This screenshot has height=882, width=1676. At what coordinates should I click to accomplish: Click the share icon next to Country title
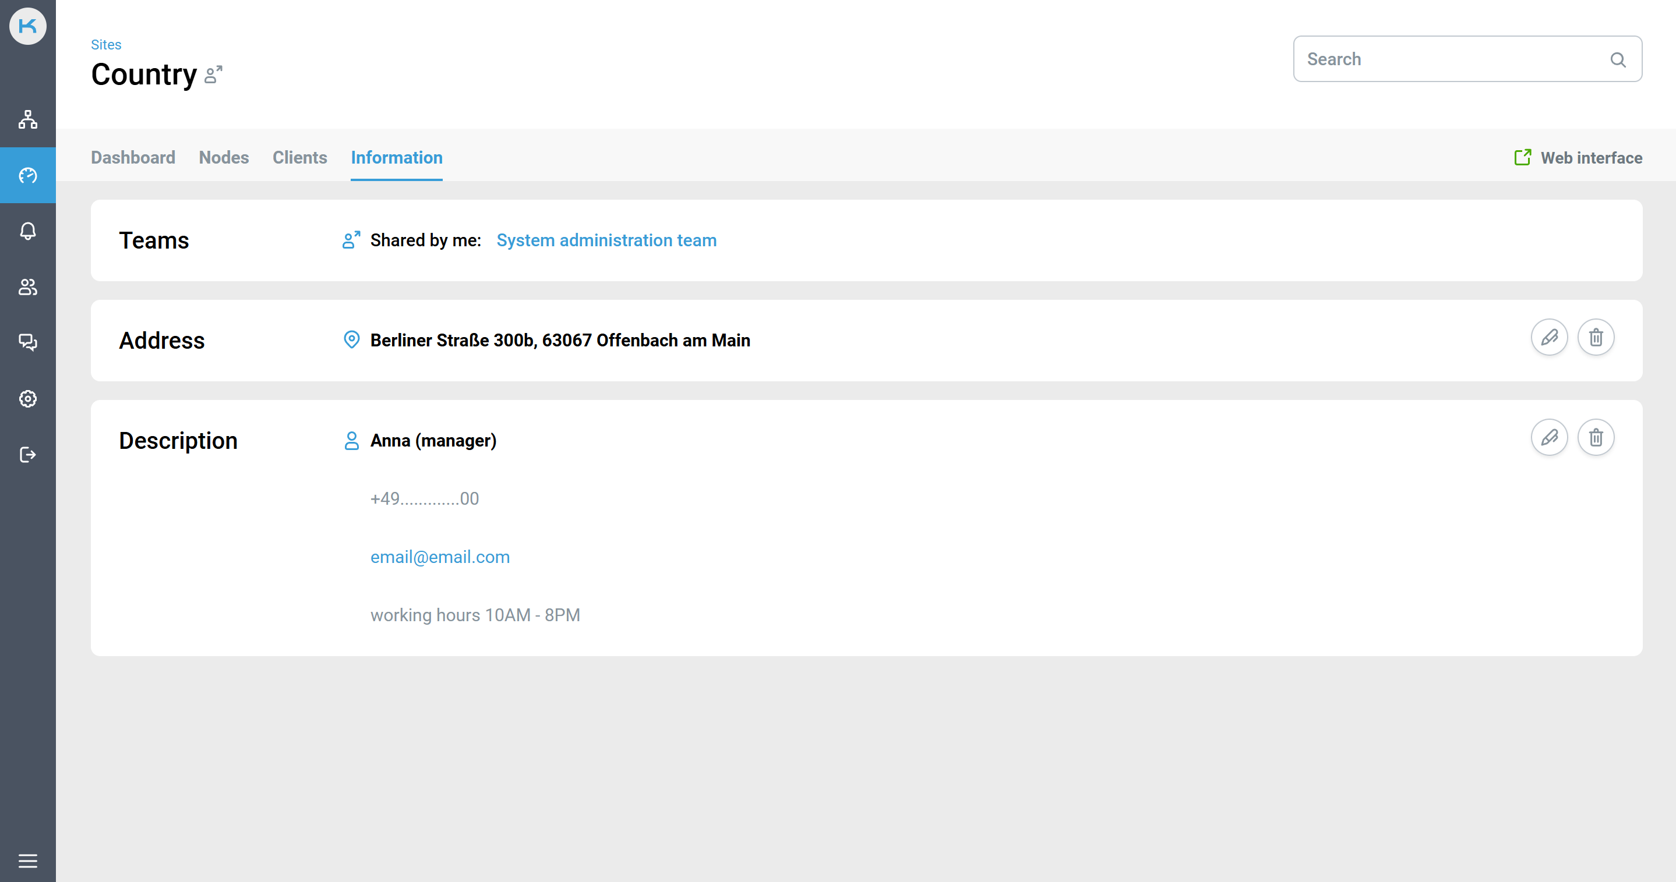[x=213, y=75]
